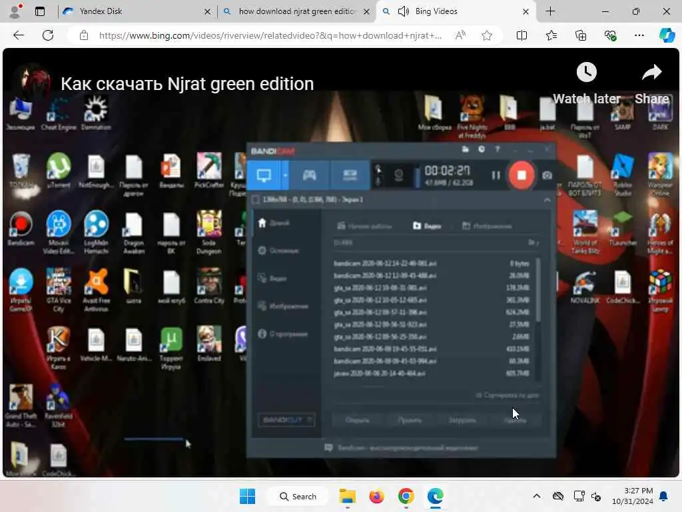This screenshot has width=682, height=512.
Task: Open the Njrat green edition video title
Action: pyautogui.click(x=187, y=83)
